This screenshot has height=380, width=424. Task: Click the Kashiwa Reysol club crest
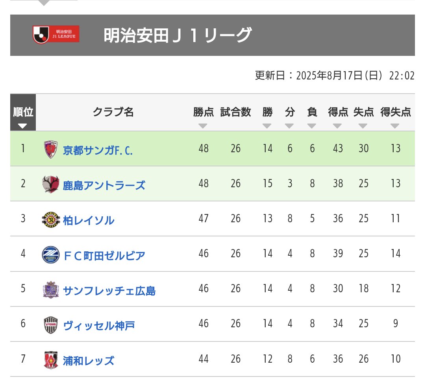point(50,220)
